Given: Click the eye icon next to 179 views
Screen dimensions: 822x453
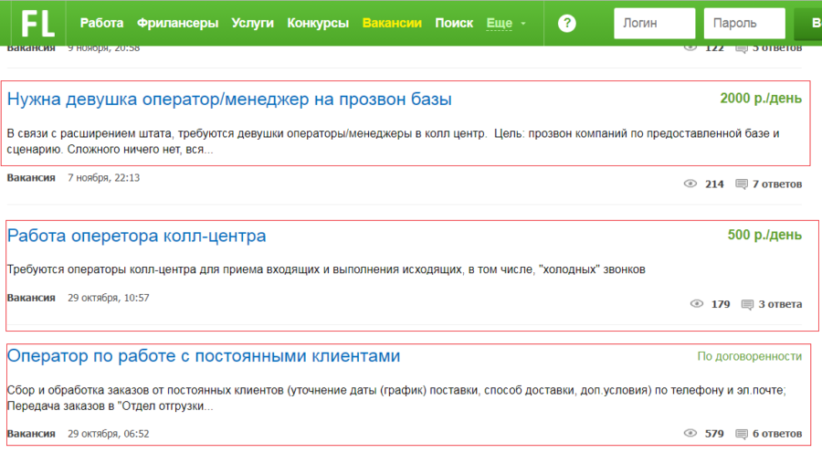Looking at the screenshot, I should click(696, 303).
